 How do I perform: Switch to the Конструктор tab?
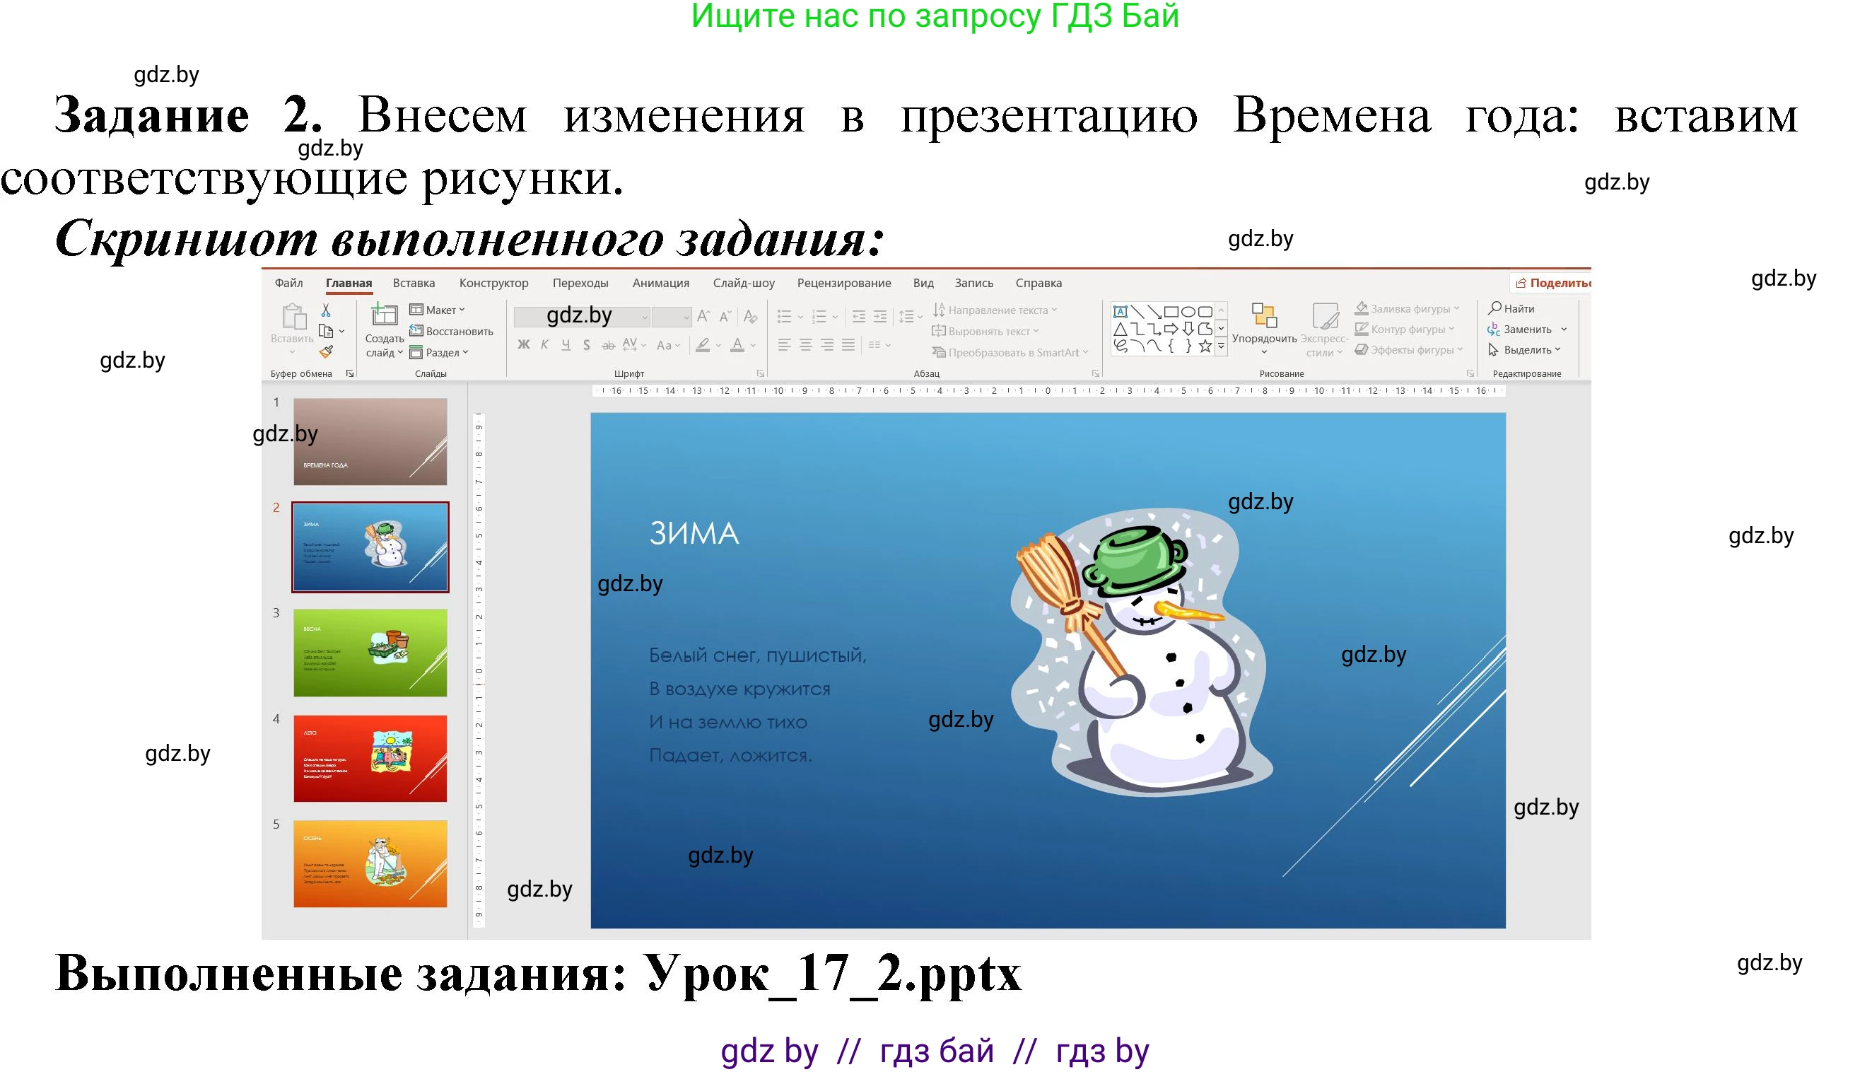493,283
